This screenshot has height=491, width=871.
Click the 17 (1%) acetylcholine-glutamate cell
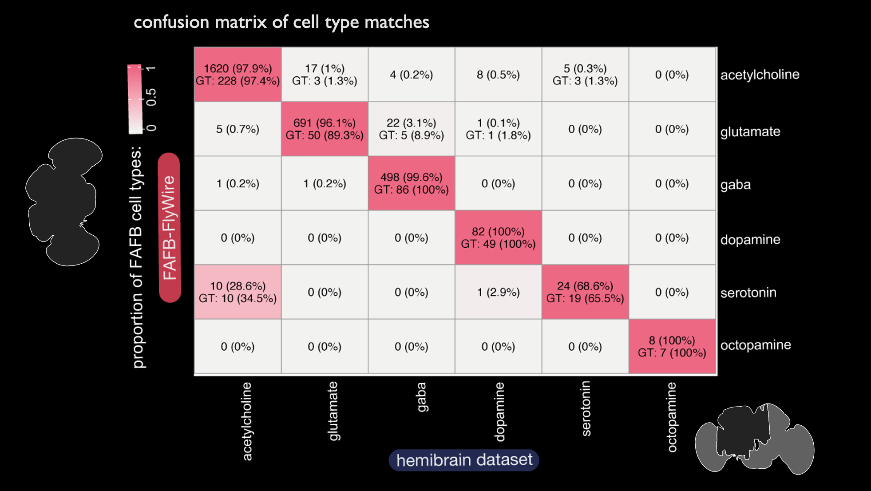pos(325,75)
